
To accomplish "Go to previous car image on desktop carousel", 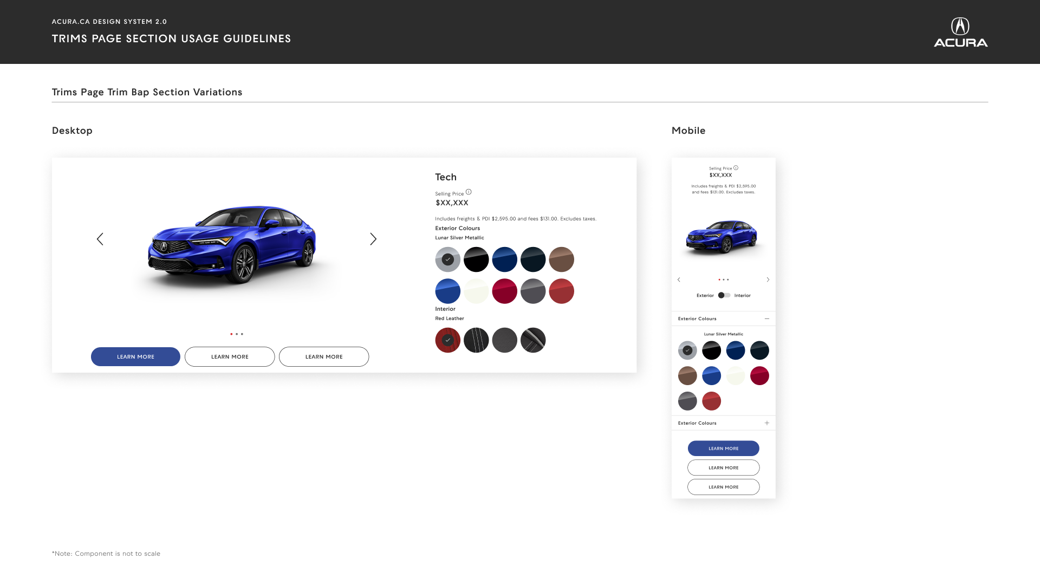I will [x=100, y=239].
